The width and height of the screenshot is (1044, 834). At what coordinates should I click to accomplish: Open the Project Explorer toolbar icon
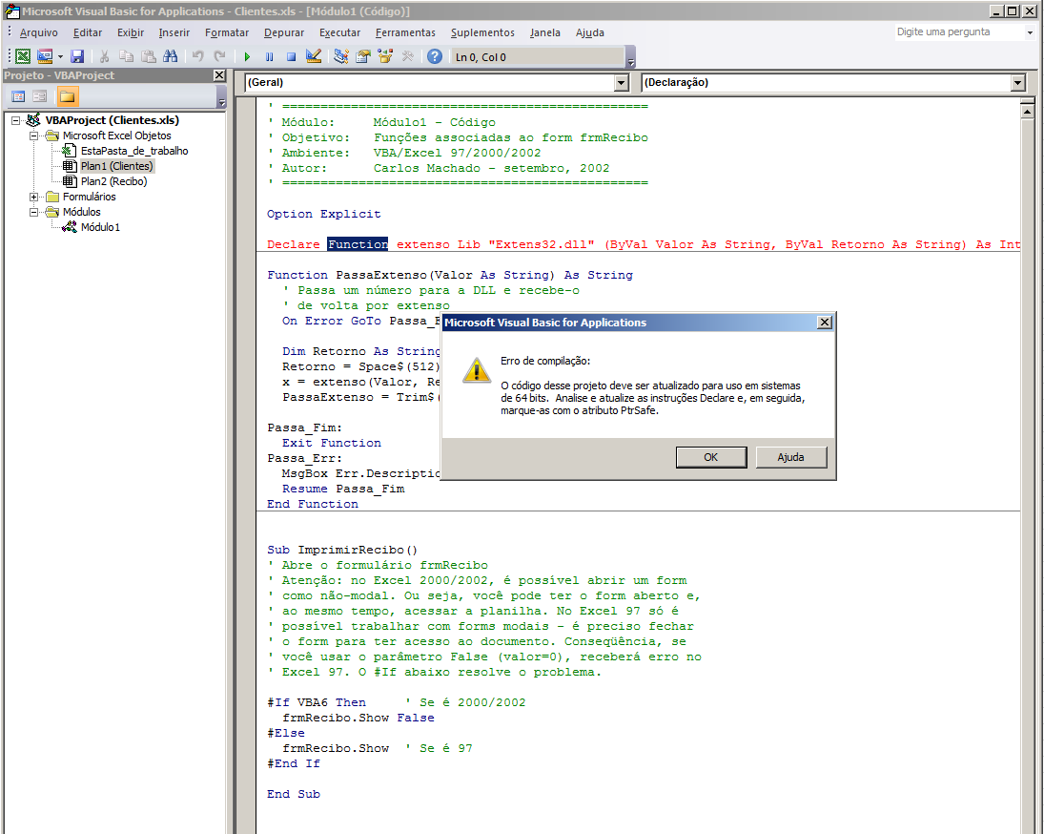[x=341, y=56]
